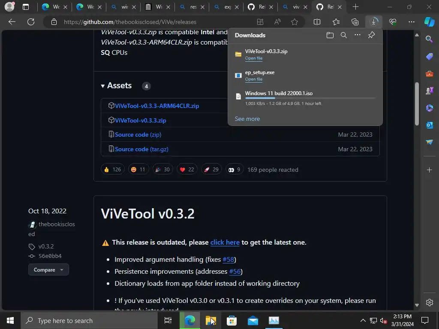This screenshot has height=329, width=439.
Task: Show hidden system tray icons
Action: (363, 320)
